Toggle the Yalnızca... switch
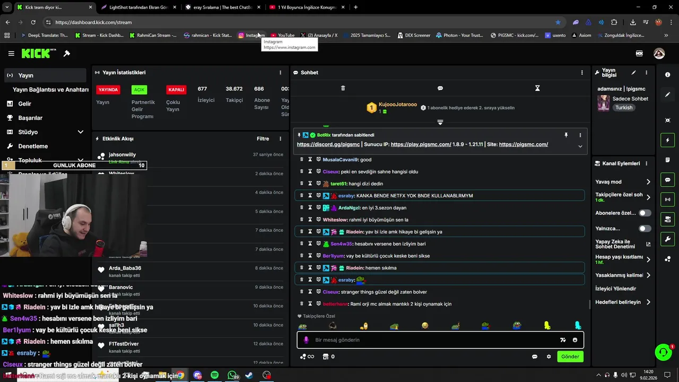Image resolution: width=679 pixels, height=382 pixels. pos(645,229)
